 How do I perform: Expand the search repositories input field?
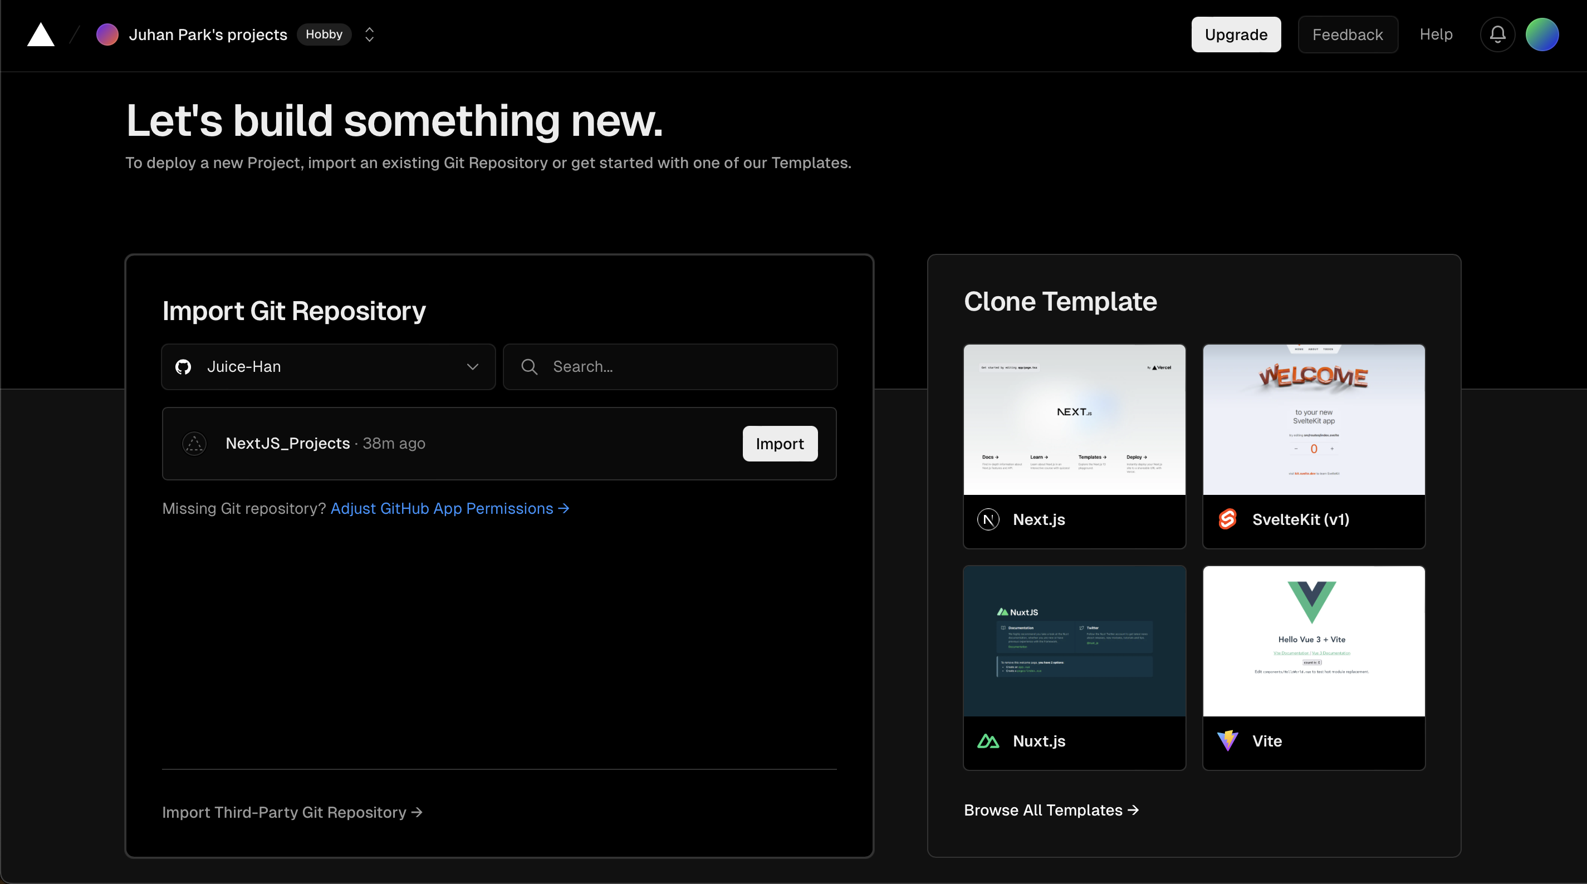coord(669,366)
